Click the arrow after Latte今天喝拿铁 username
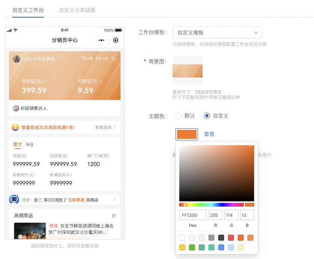This screenshot has width=314, height=259. tap(60, 59)
